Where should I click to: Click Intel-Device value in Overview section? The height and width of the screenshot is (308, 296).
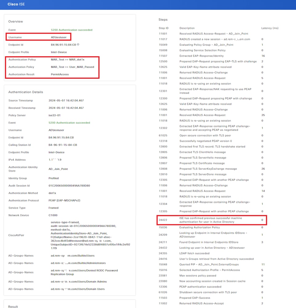click(x=59, y=52)
